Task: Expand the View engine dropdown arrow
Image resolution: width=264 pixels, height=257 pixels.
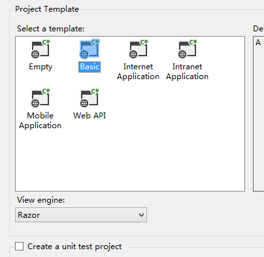Action: pyautogui.click(x=141, y=215)
